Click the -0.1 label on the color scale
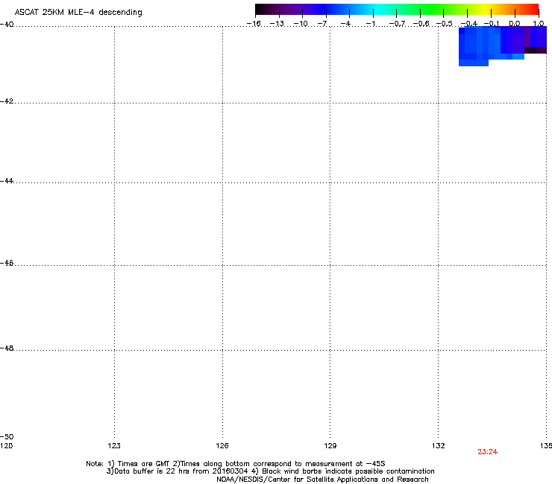Viewport: 552px width, 484px height. [x=492, y=24]
